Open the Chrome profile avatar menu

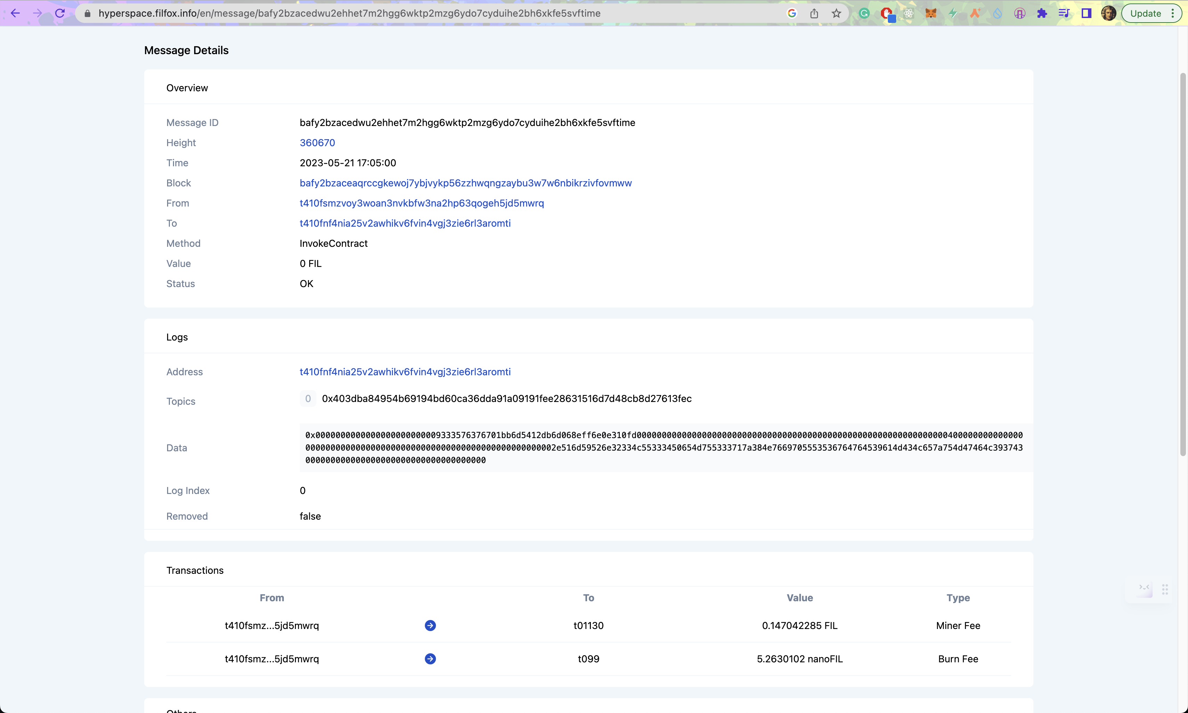[1108, 14]
